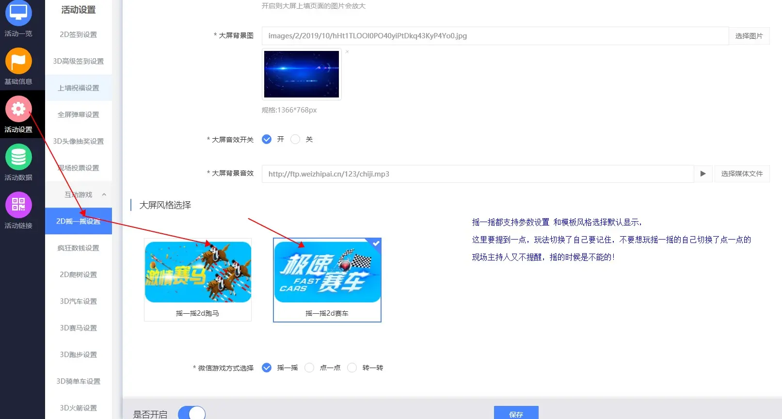
Task: Click 选择媒体文件 button
Action: click(x=741, y=174)
